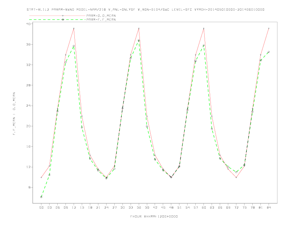This screenshot has height=226, width=293.
Task: Click x-axis forecast hour label 21
Action: [x=98, y=208]
